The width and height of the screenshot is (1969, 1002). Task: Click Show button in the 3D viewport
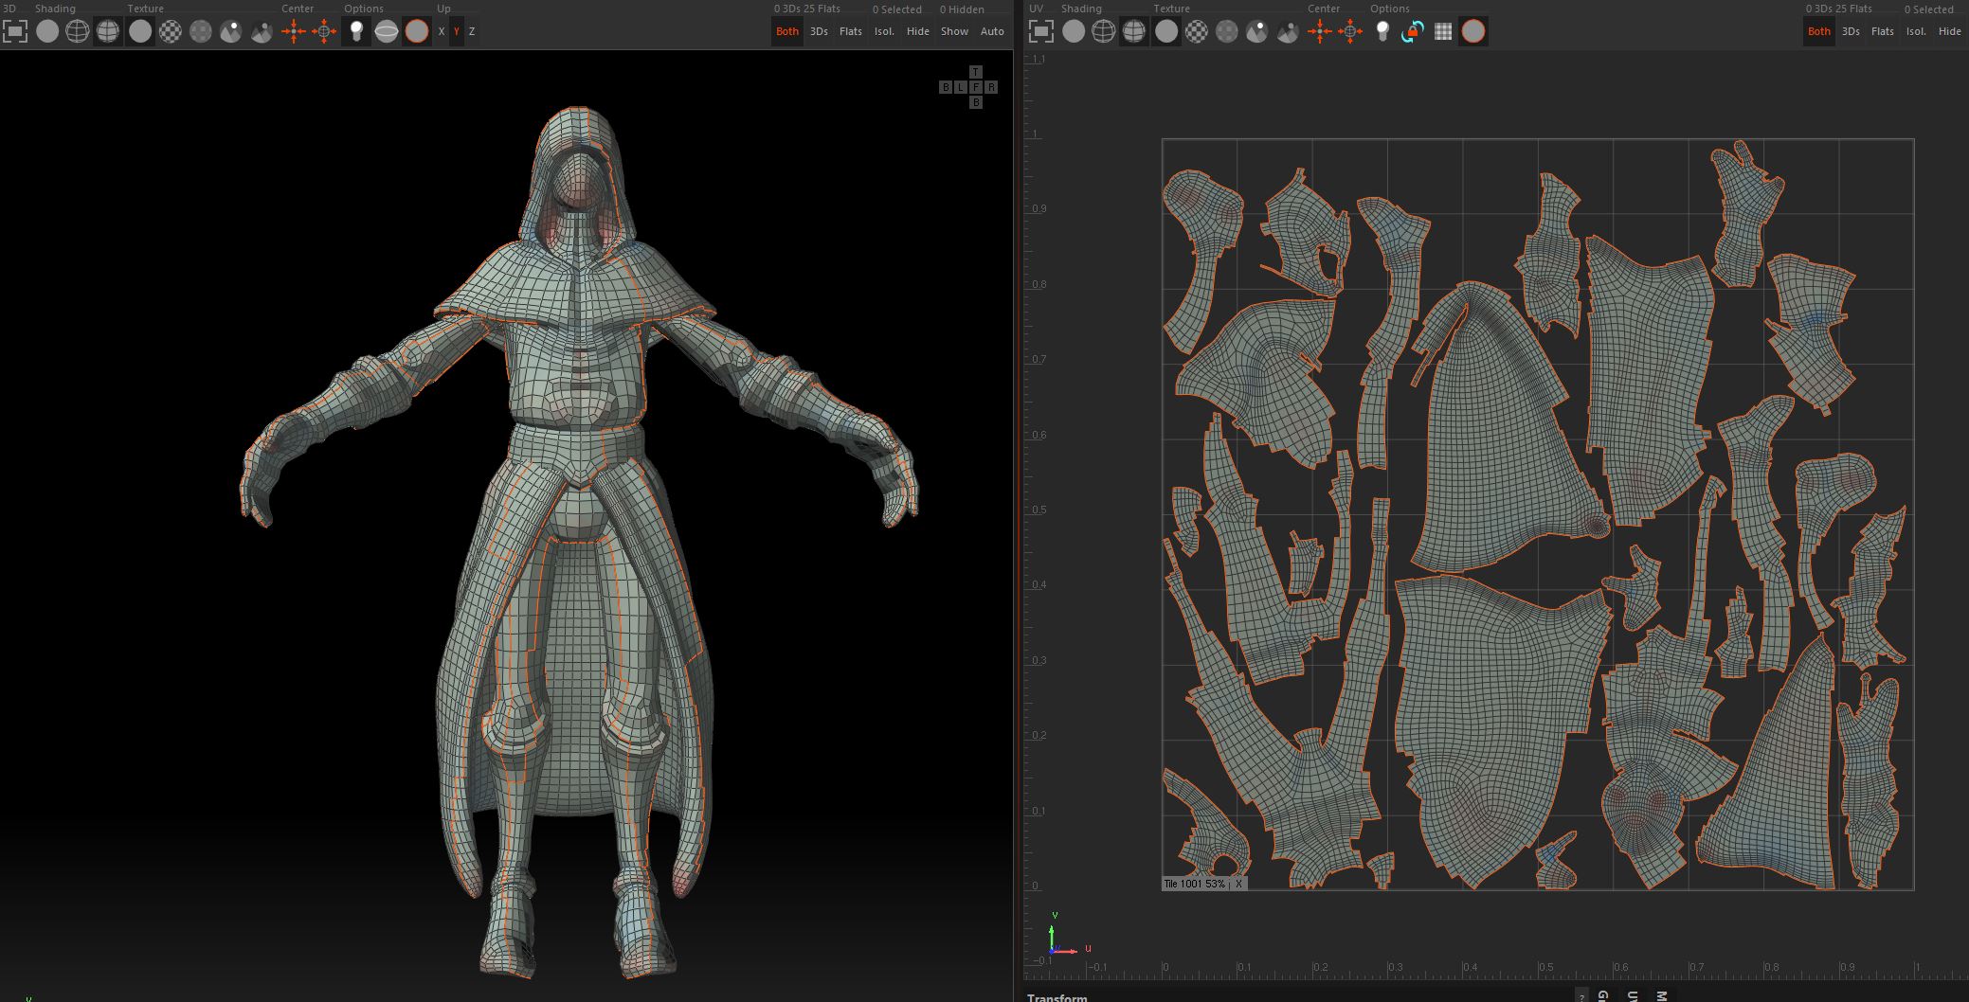pos(954,31)
